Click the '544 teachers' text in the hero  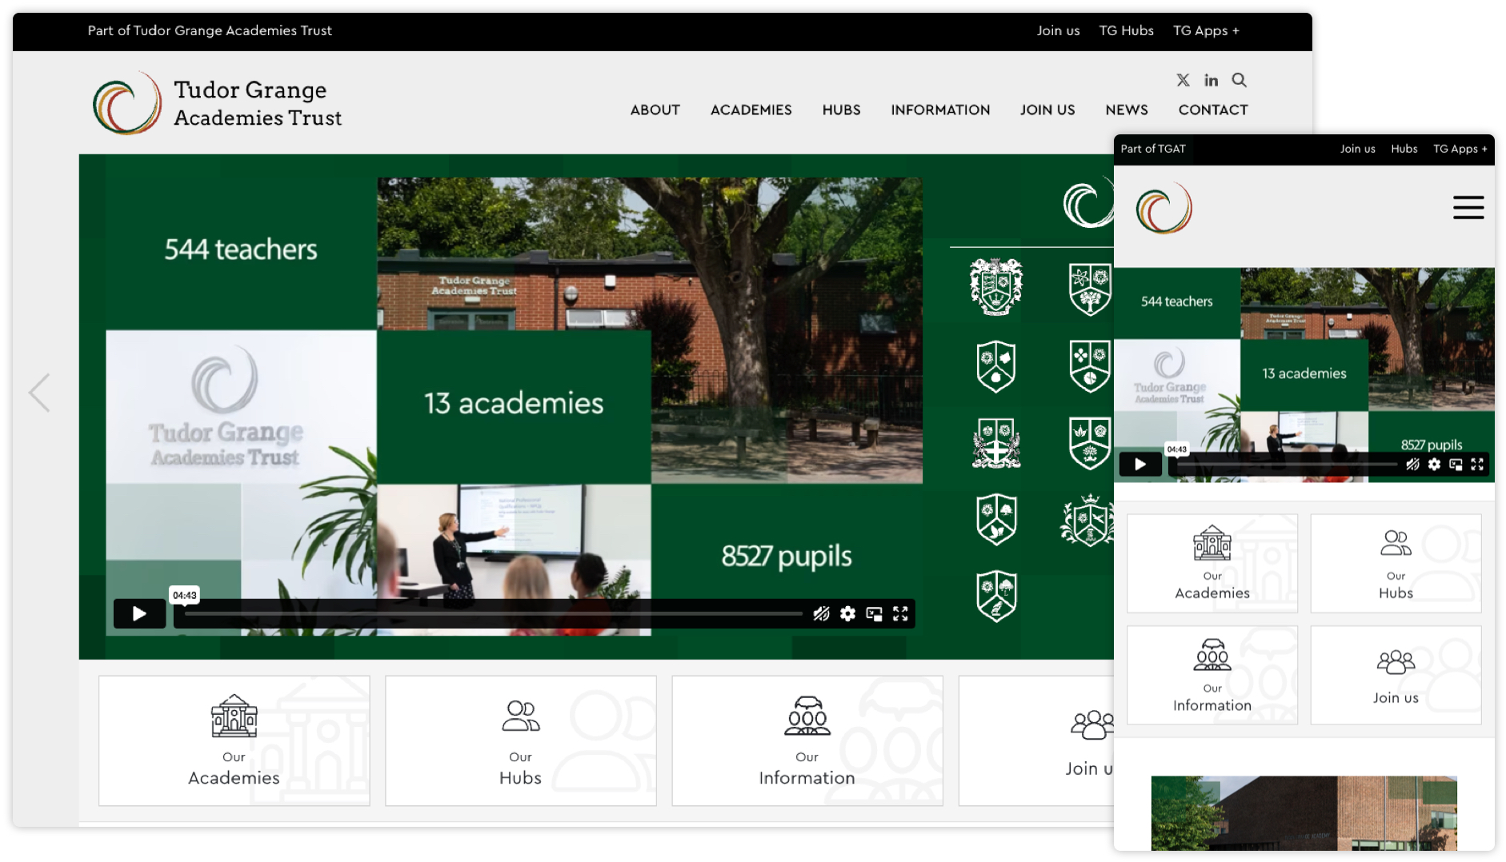tap(241, 249)
